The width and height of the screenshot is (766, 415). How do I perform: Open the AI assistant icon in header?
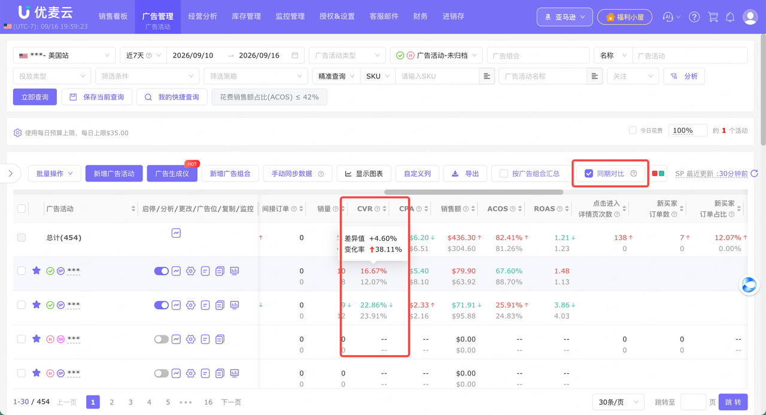click(668, 17)
